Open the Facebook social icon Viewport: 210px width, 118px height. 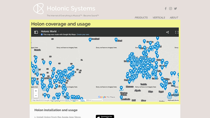(x=166, y=8)
